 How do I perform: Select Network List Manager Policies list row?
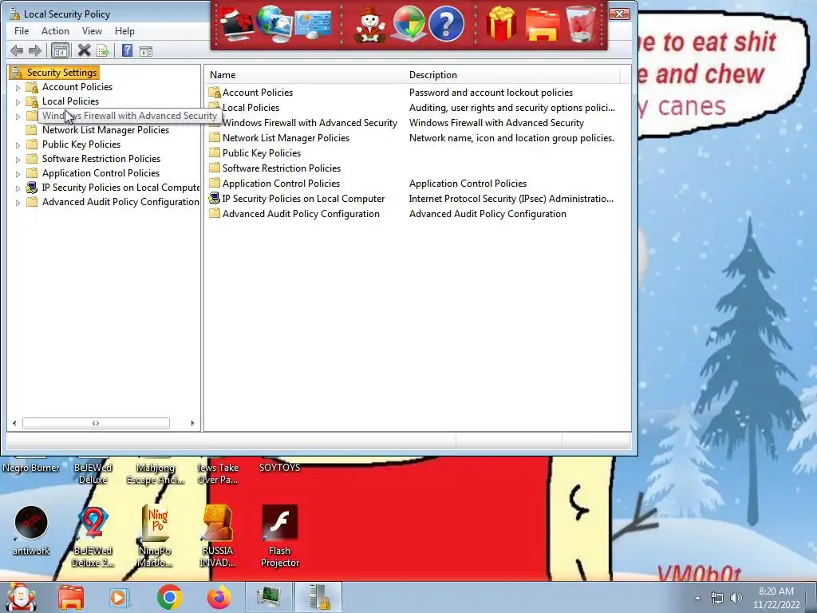[416, 137]
